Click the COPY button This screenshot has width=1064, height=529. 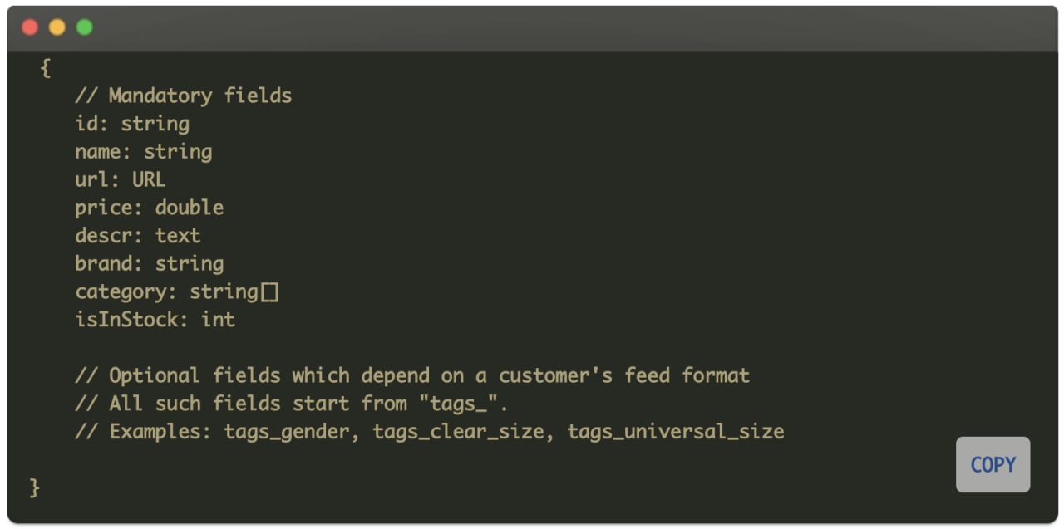click(x=993, y=465)
